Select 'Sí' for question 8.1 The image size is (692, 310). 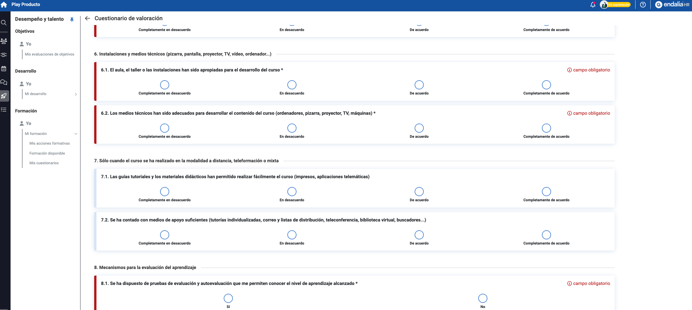click(228, 298)
